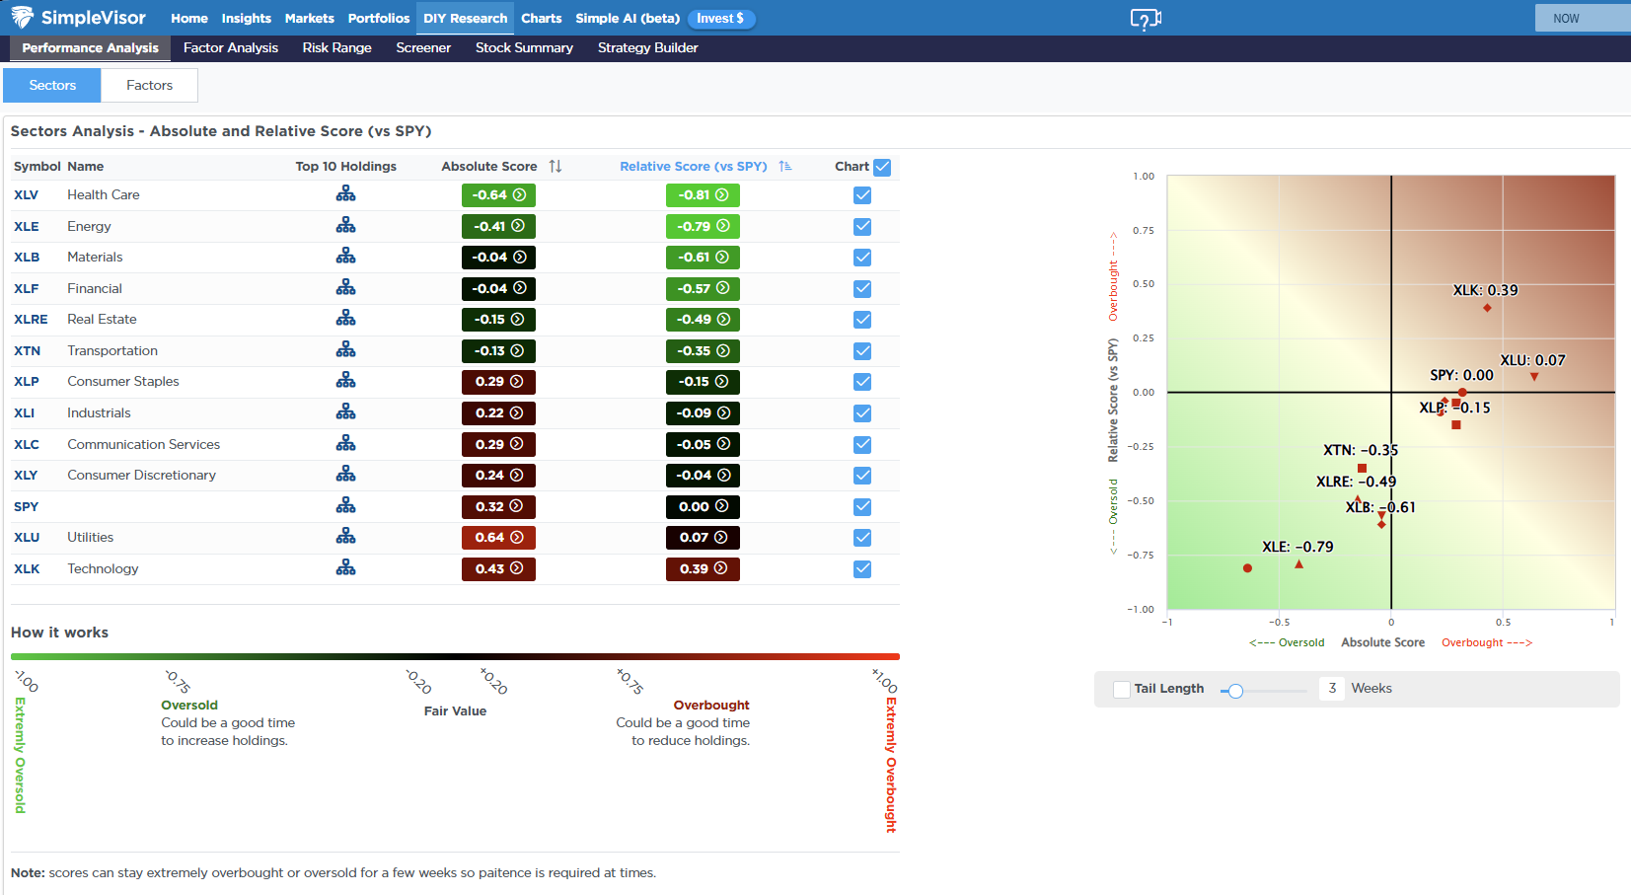Open Factor Analysis menu item
Image resolution: width=1631 pixels, height=895 pixels.
click(x=231, y=47)
